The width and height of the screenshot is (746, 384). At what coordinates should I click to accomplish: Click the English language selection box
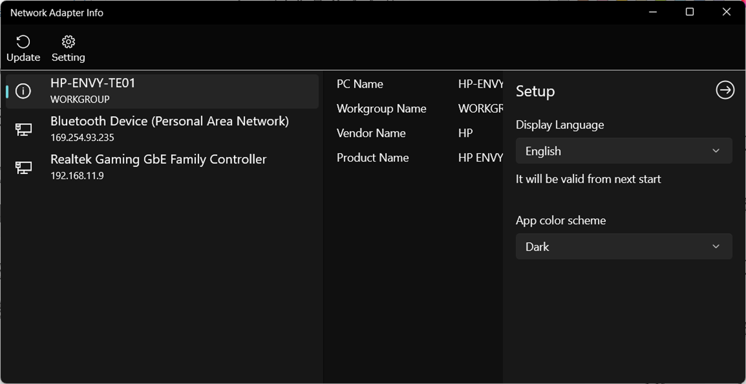(624, 151)
